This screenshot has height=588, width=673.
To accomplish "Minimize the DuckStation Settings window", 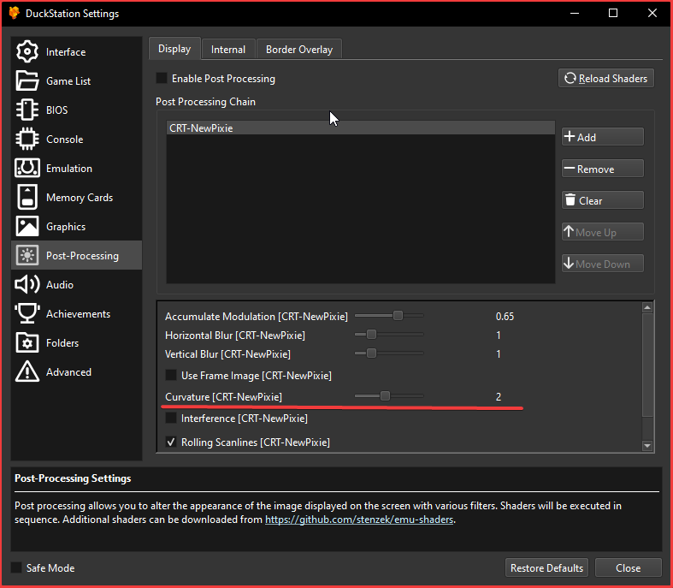I will [x=575, y=14].
